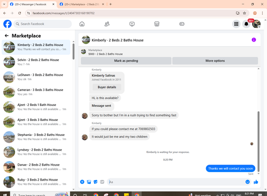Viewport: 267px width, 196px height.
Task: Choose a sticker icon
Action: 96,182
